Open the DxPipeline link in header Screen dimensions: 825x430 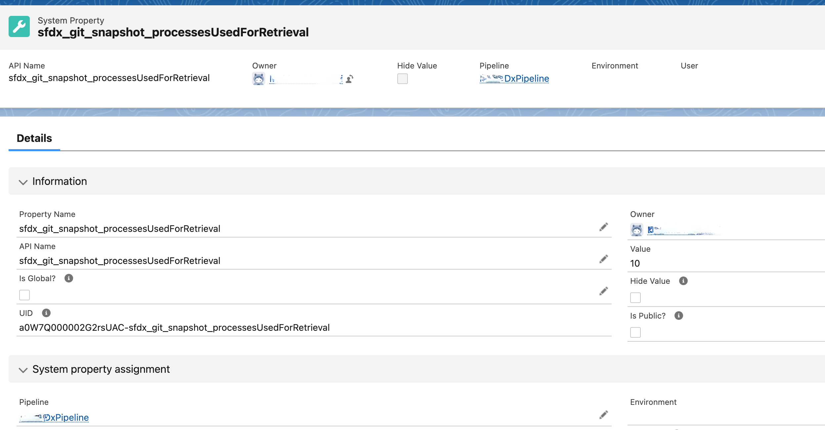[x=526, y=79]
